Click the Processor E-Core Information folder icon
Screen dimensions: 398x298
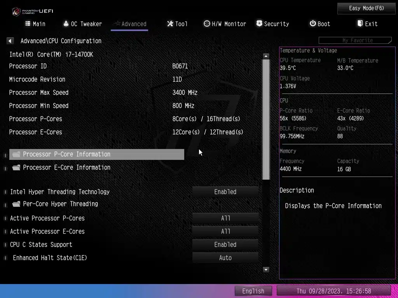click(x=16, y=168)
